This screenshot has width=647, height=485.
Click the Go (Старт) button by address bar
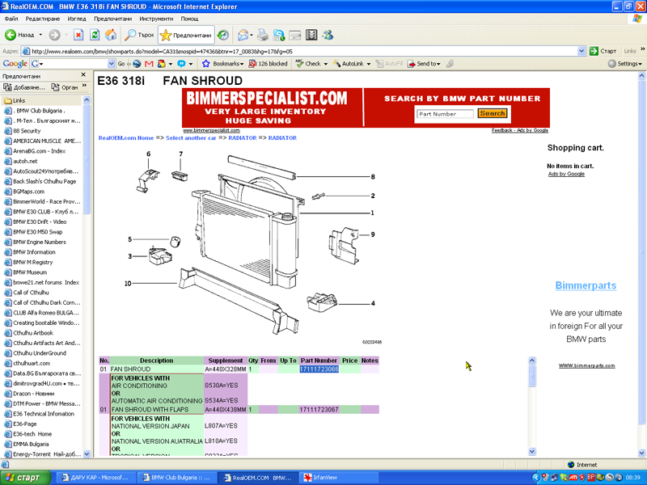click(603, 51)
